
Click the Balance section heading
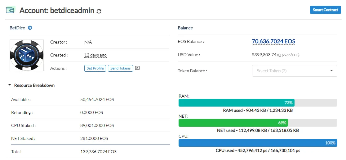185,28
